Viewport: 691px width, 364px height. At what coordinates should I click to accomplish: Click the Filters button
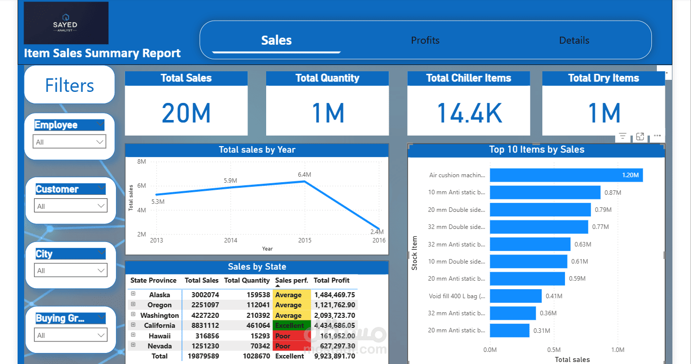pos(69,84)
